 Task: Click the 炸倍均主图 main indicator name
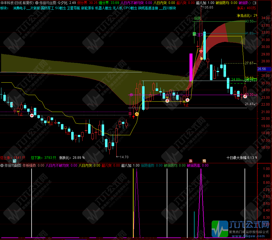coord(48,3)
